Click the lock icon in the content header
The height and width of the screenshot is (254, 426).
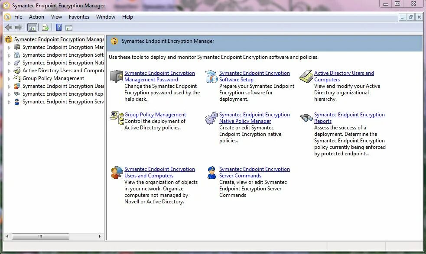pos(114,41)
